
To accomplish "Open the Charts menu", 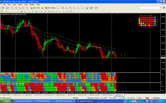I will [20, 5].
